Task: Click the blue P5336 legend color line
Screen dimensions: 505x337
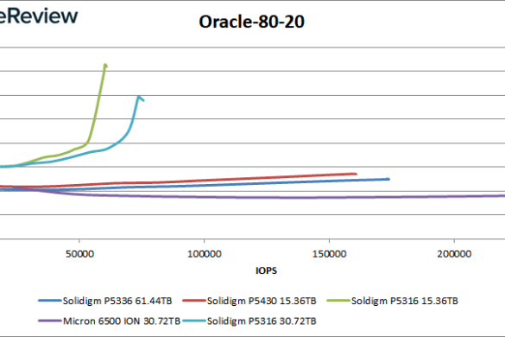Action: pyautogui.click(x=50, y=301)
